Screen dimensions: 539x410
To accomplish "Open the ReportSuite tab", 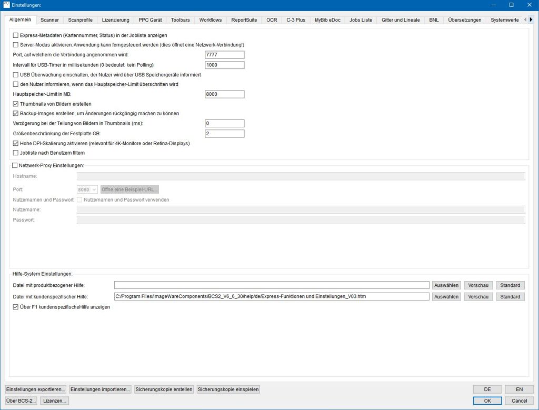I will [x=244, y=20].
